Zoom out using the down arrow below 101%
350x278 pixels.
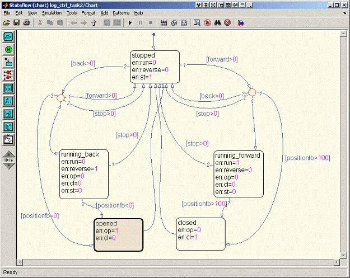point(8,165)
